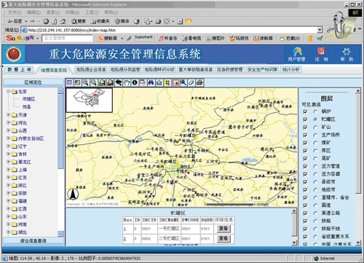Click the measure distance ruler tool

coord(159,83)
